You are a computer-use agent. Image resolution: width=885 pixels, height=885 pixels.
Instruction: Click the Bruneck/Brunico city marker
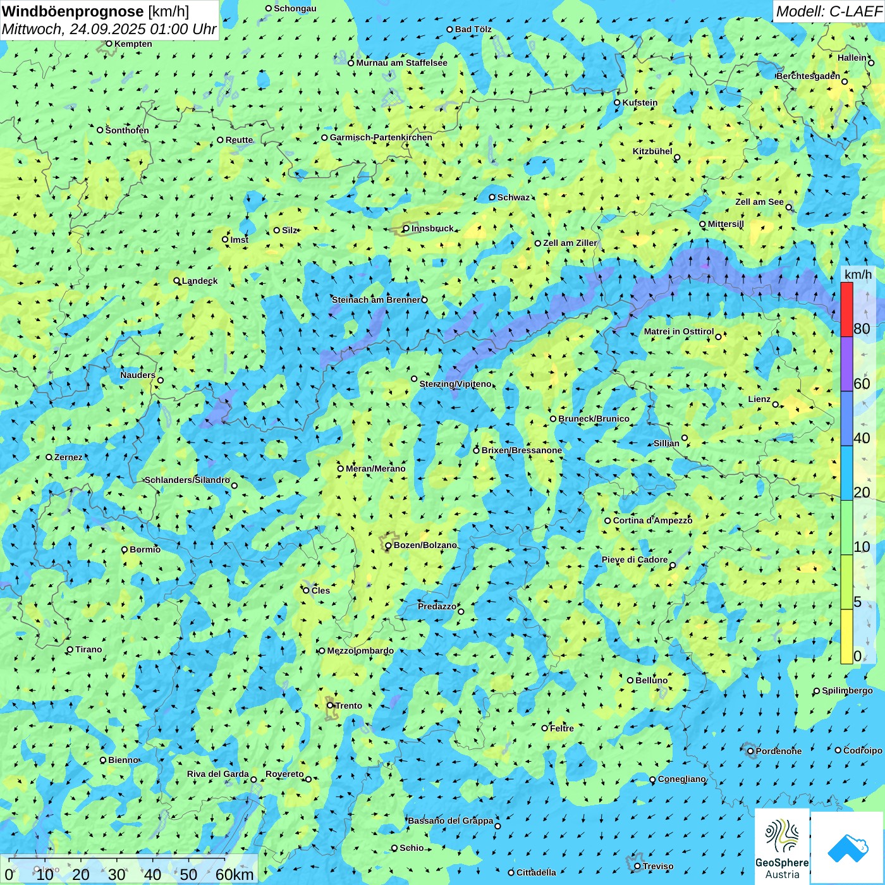coord(553,418)
